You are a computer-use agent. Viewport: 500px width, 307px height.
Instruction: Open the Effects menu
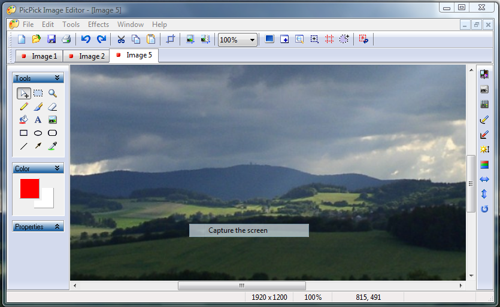(x=99, y=25)
